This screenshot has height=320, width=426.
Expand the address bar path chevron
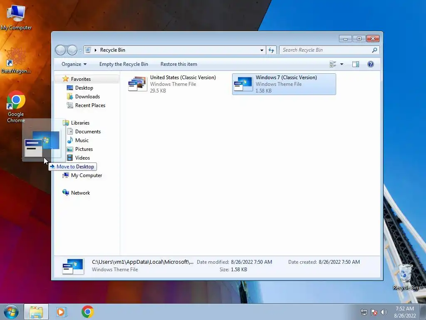pyautogui.click(x=96, y=50)
